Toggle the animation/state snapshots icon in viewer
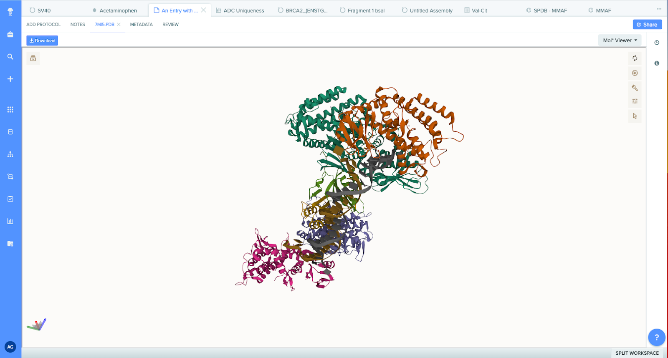 [33, 58]
